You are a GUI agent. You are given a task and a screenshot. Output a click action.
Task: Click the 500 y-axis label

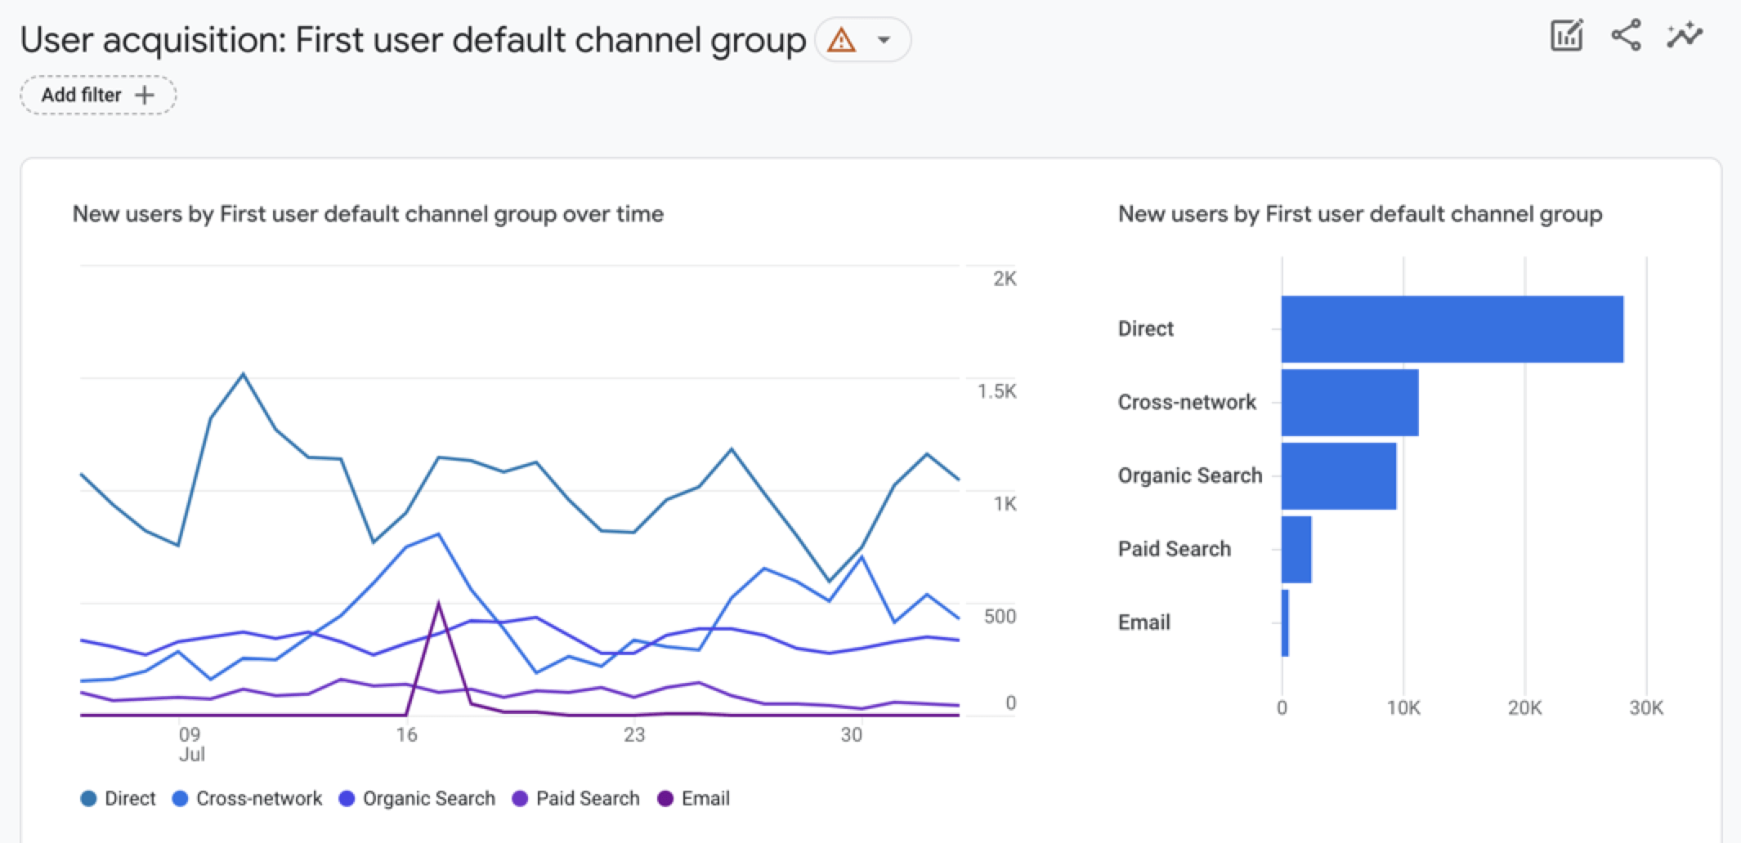pos(1000,617)
